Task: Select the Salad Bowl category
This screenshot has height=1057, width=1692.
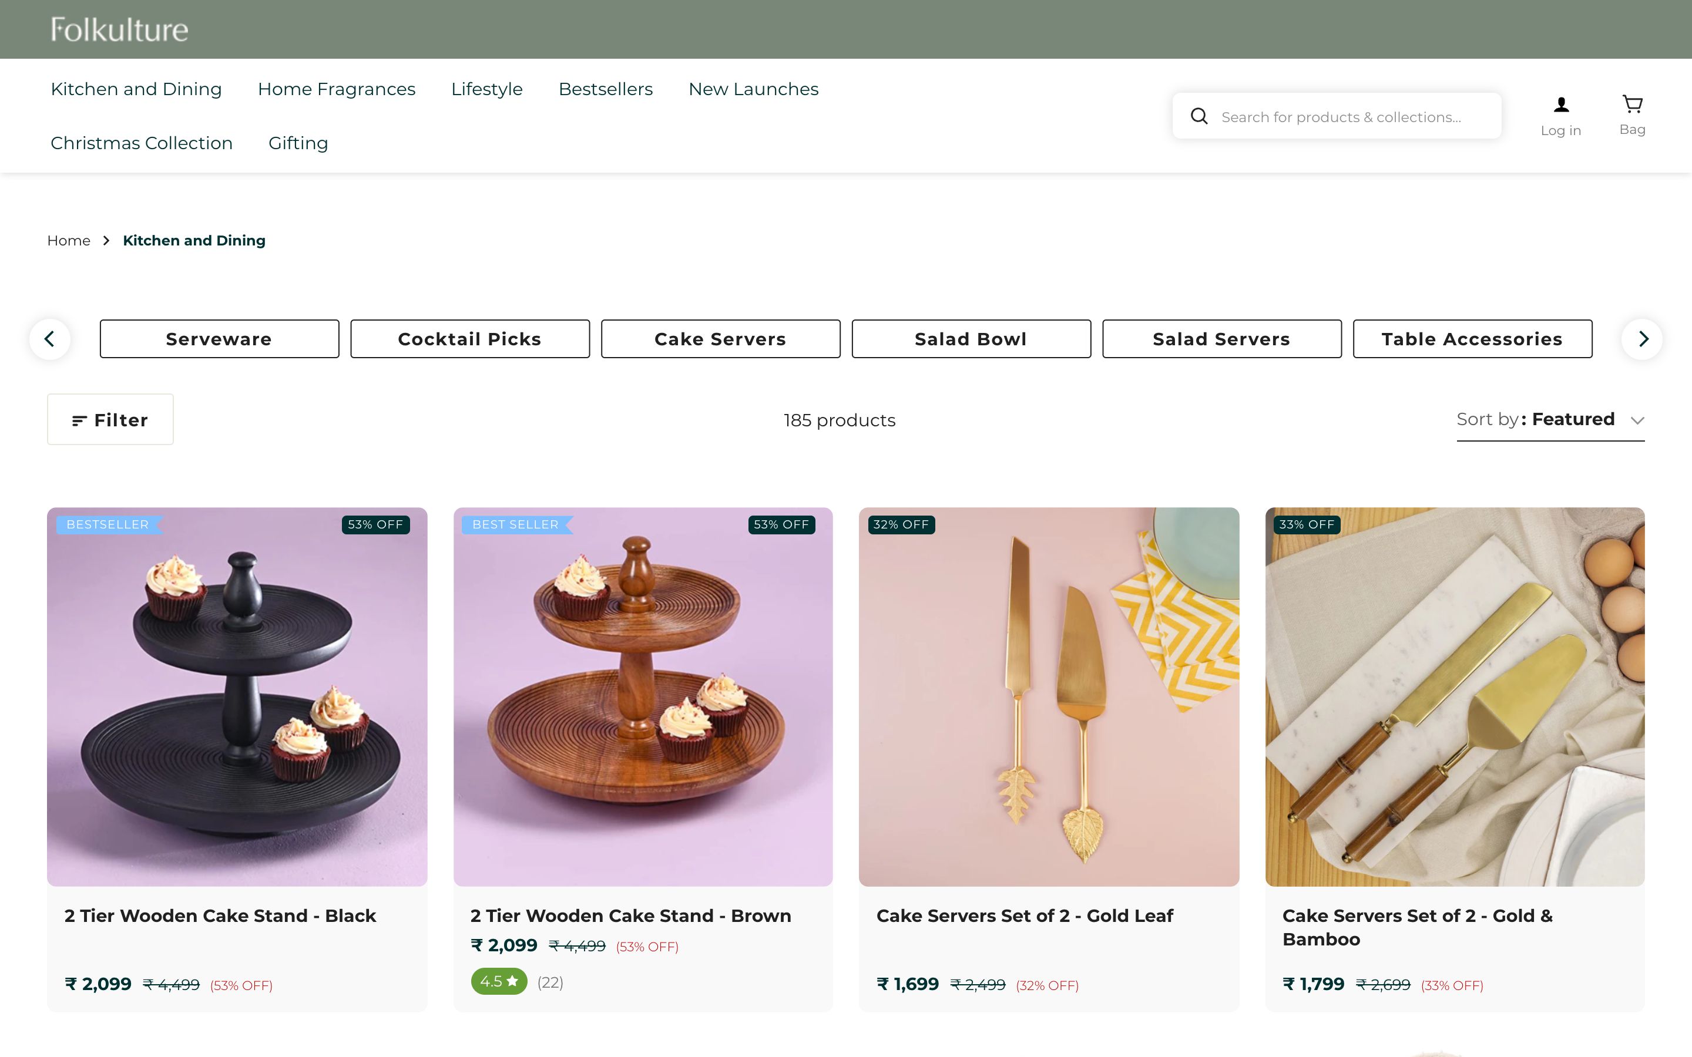Action: click(x=971, y=339)
